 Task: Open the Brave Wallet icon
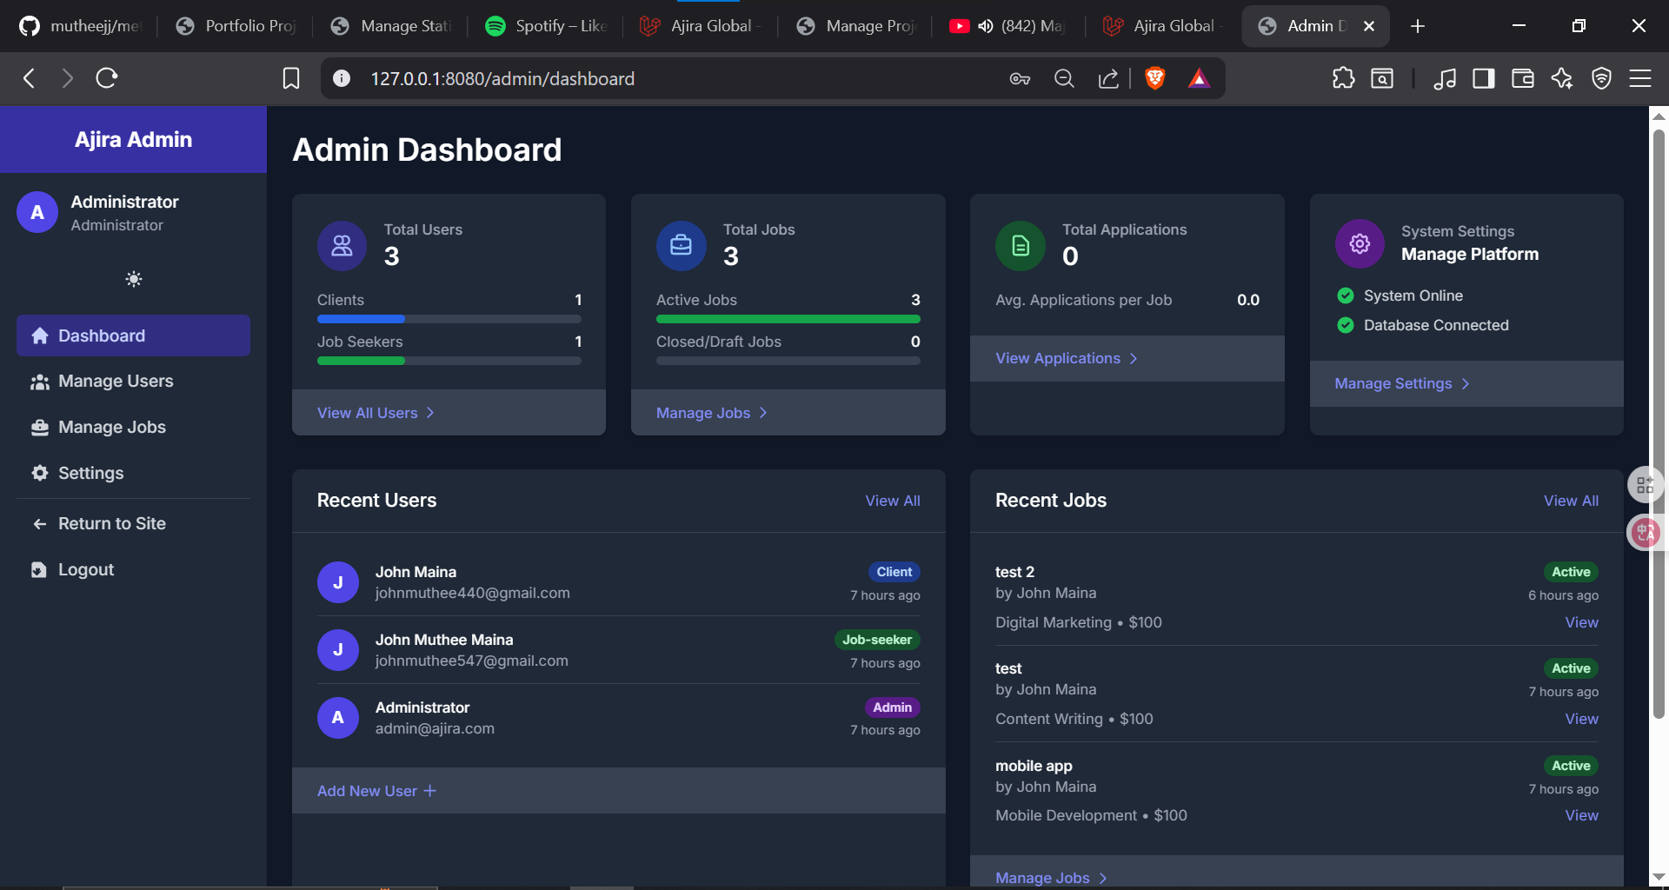(x=1522, y=78)
